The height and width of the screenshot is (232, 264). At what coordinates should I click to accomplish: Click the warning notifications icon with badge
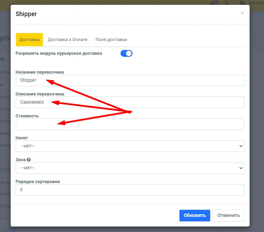pyautogui.click(x=214, y=3)
